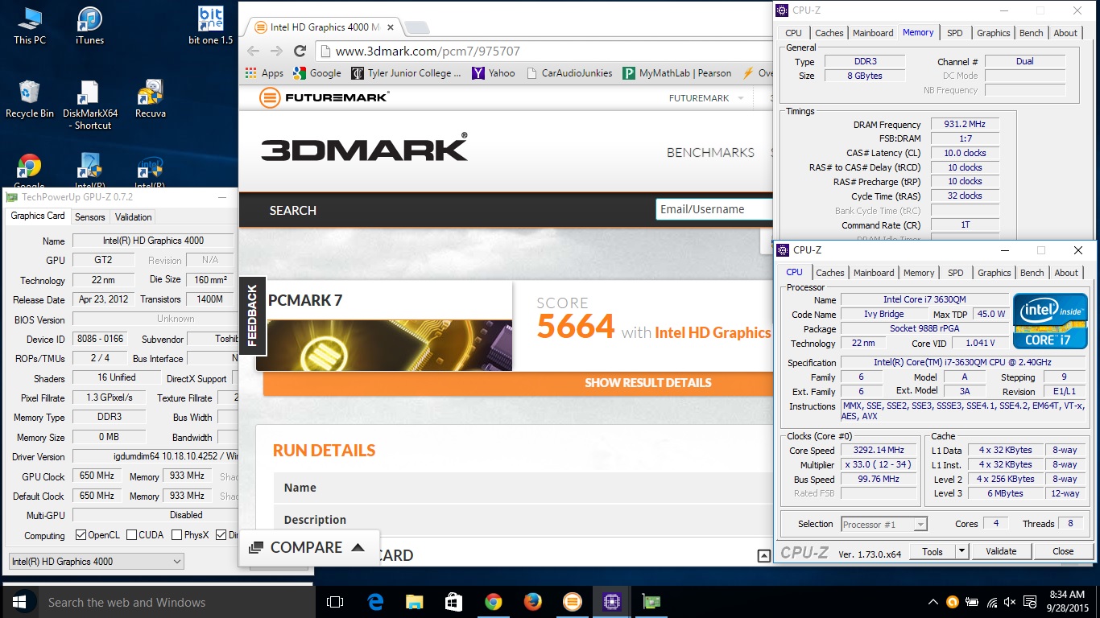Click the Tools button in CPU-Z
This screenshot has height=618, width=1100.
click(933, 551)
